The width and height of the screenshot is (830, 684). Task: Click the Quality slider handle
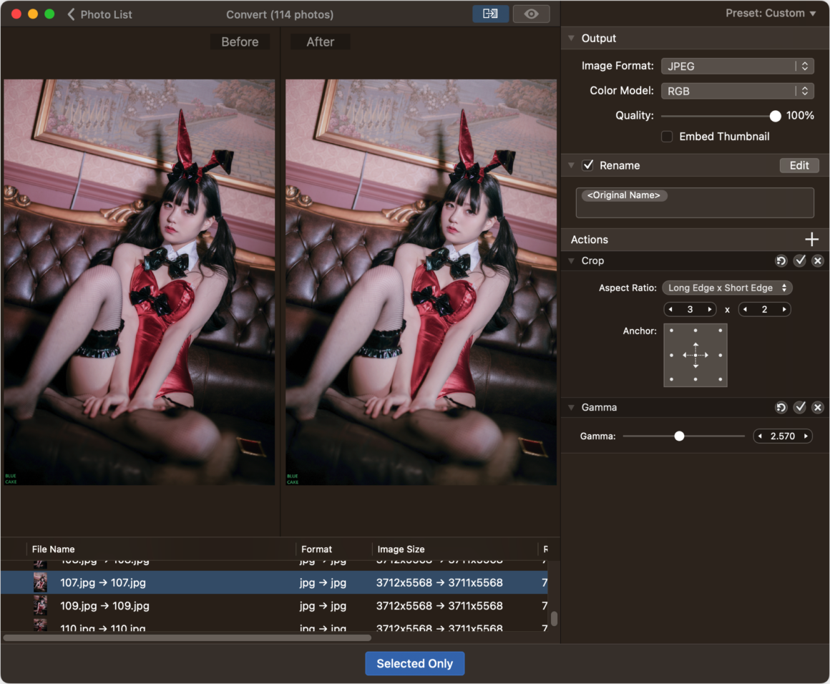pos(774,116)
